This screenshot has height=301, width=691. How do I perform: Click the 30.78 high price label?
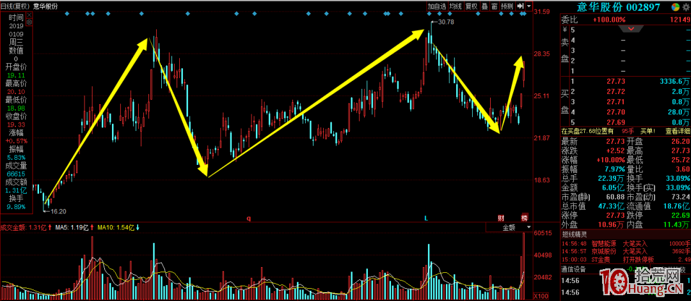[x=445, y=22]
